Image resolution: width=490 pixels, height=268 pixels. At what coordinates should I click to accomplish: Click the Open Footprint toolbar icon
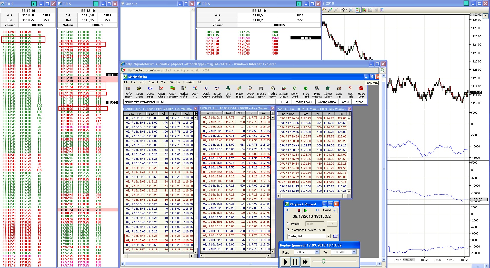[173, 92]
